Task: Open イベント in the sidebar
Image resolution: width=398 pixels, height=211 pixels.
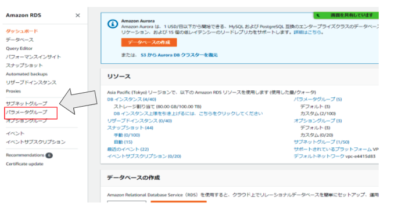Action: [x=15, y=133]
